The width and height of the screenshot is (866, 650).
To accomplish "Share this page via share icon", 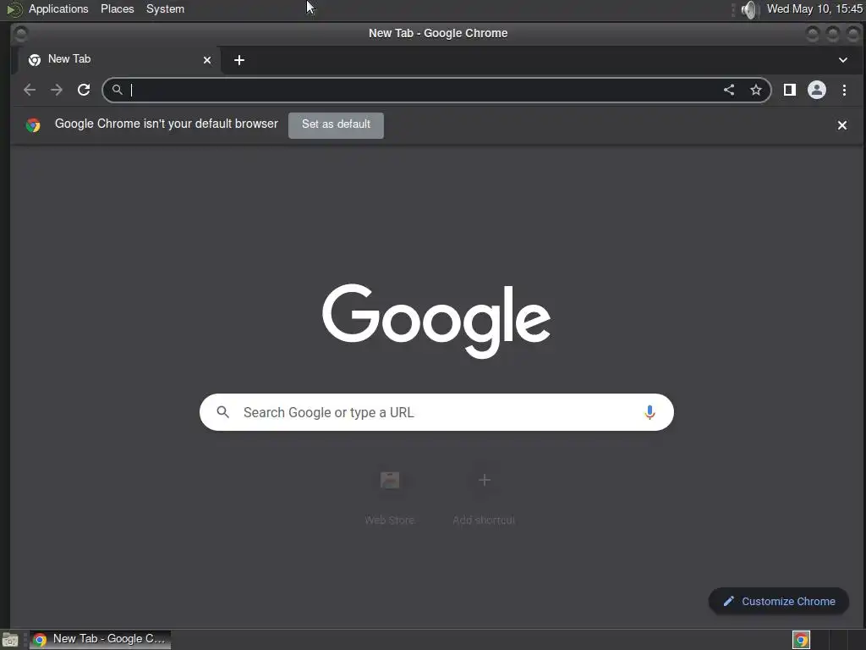I will point(729,90).
